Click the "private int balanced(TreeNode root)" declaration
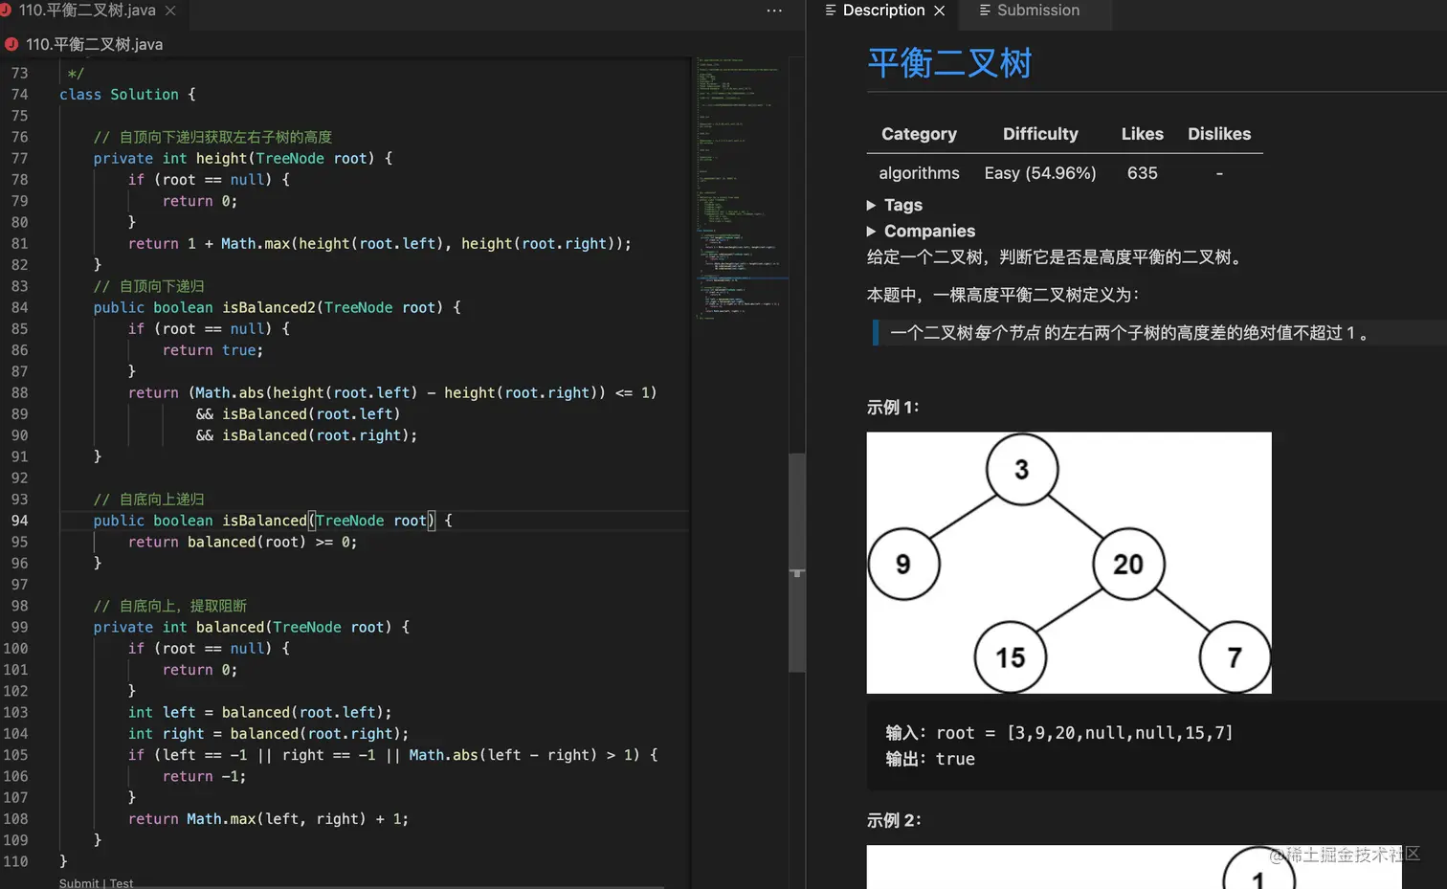The width and height of the screenshot is (1447, 889). (252, 628)
